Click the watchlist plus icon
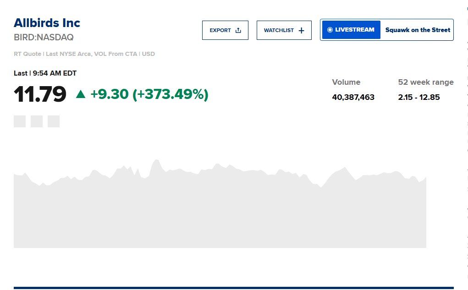The height and width of the screenshot is (290, 468). click(x=302, y=30)
